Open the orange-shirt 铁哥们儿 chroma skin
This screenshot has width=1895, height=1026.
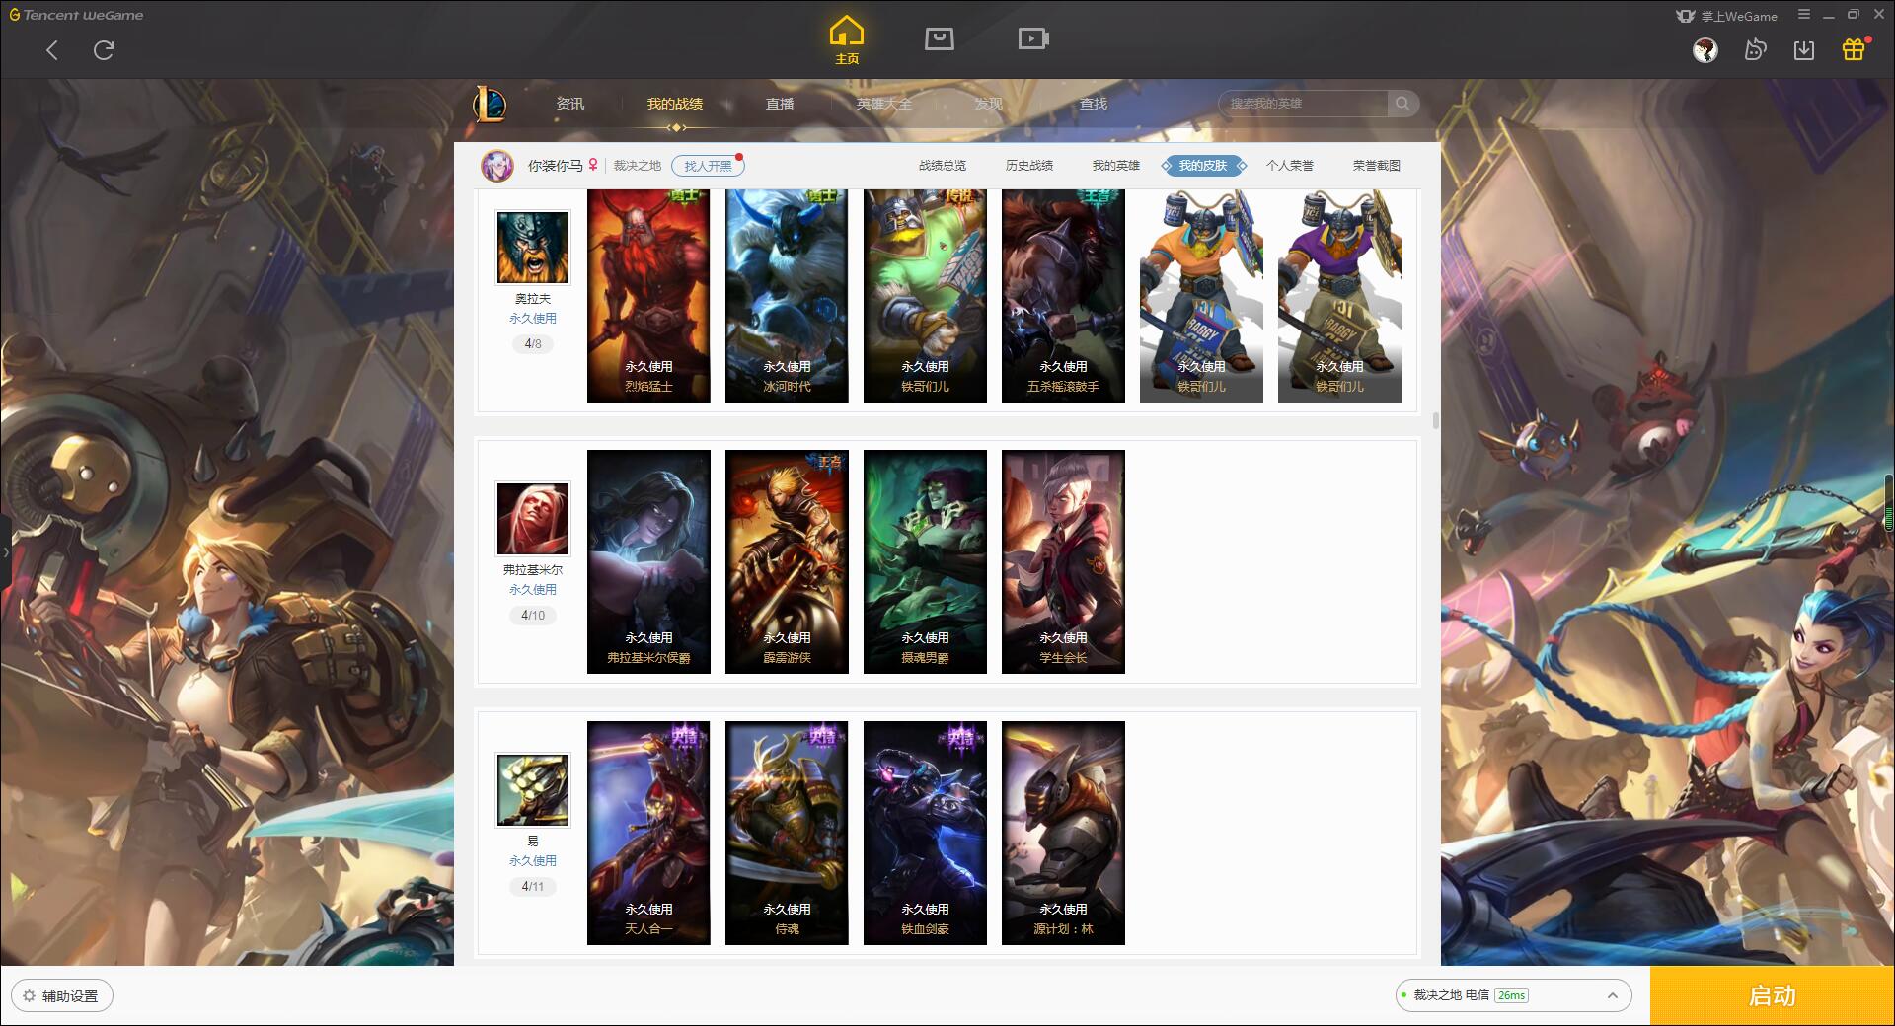[x=1201, y=295]
